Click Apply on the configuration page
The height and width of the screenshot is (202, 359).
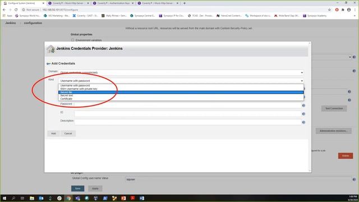tap(95, 189)
